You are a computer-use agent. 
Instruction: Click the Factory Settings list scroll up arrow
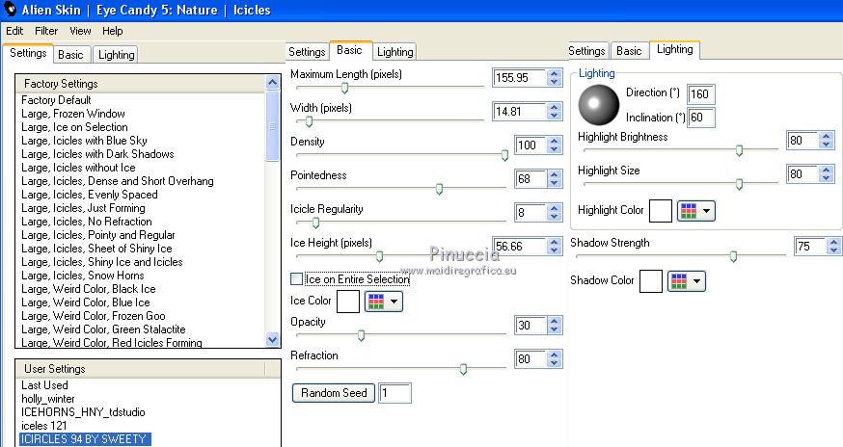[x=273, y=83]
